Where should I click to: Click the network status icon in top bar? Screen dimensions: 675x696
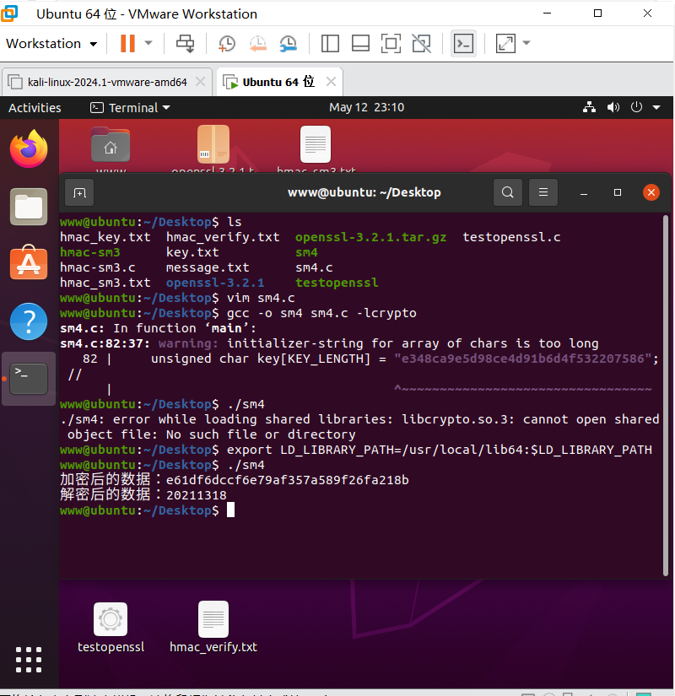(x=589, y=107)
